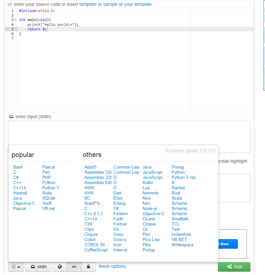Click the fewer options link
The width and height of the screenshot is (265, 275).
112,267
